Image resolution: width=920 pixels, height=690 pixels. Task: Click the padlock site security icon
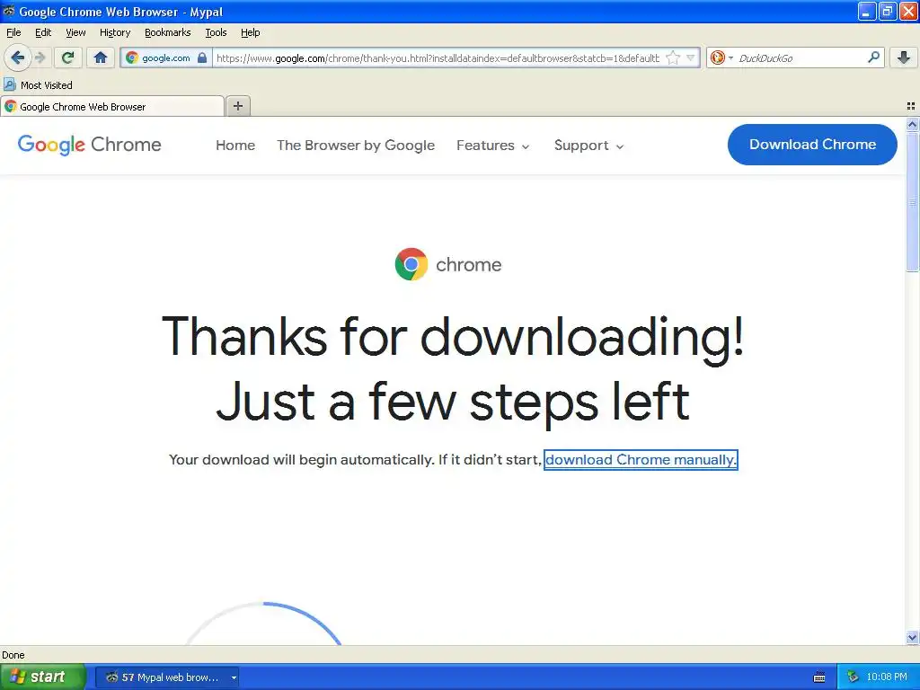click(x=202, y=57)
